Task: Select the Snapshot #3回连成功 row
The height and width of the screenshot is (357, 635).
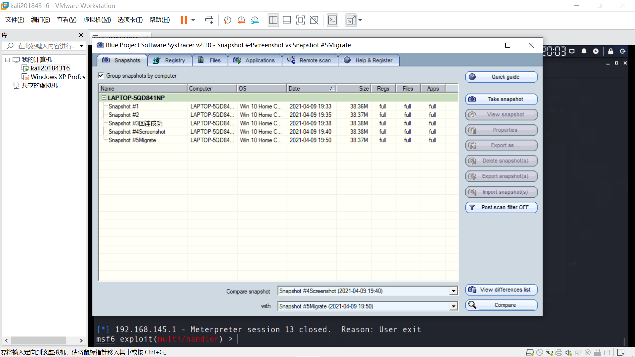Action: 136,123
